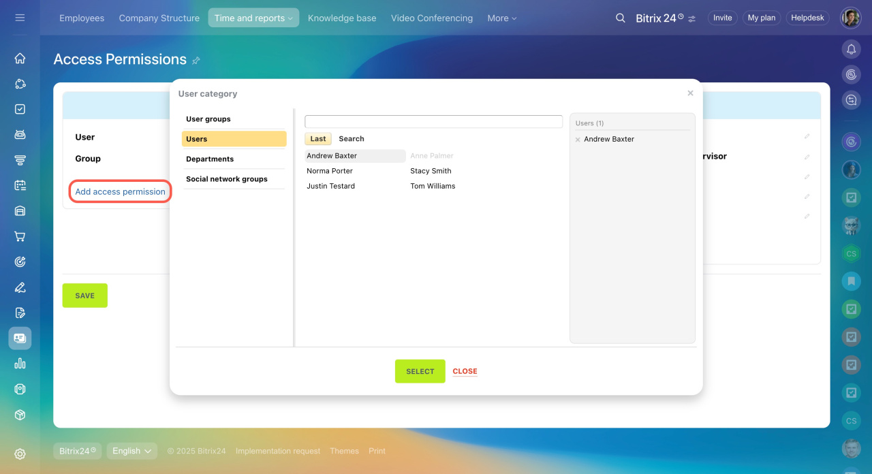Viewport: 872px width, 474px height.
Task: Click the user search input field
Action: tap(433, 122)
